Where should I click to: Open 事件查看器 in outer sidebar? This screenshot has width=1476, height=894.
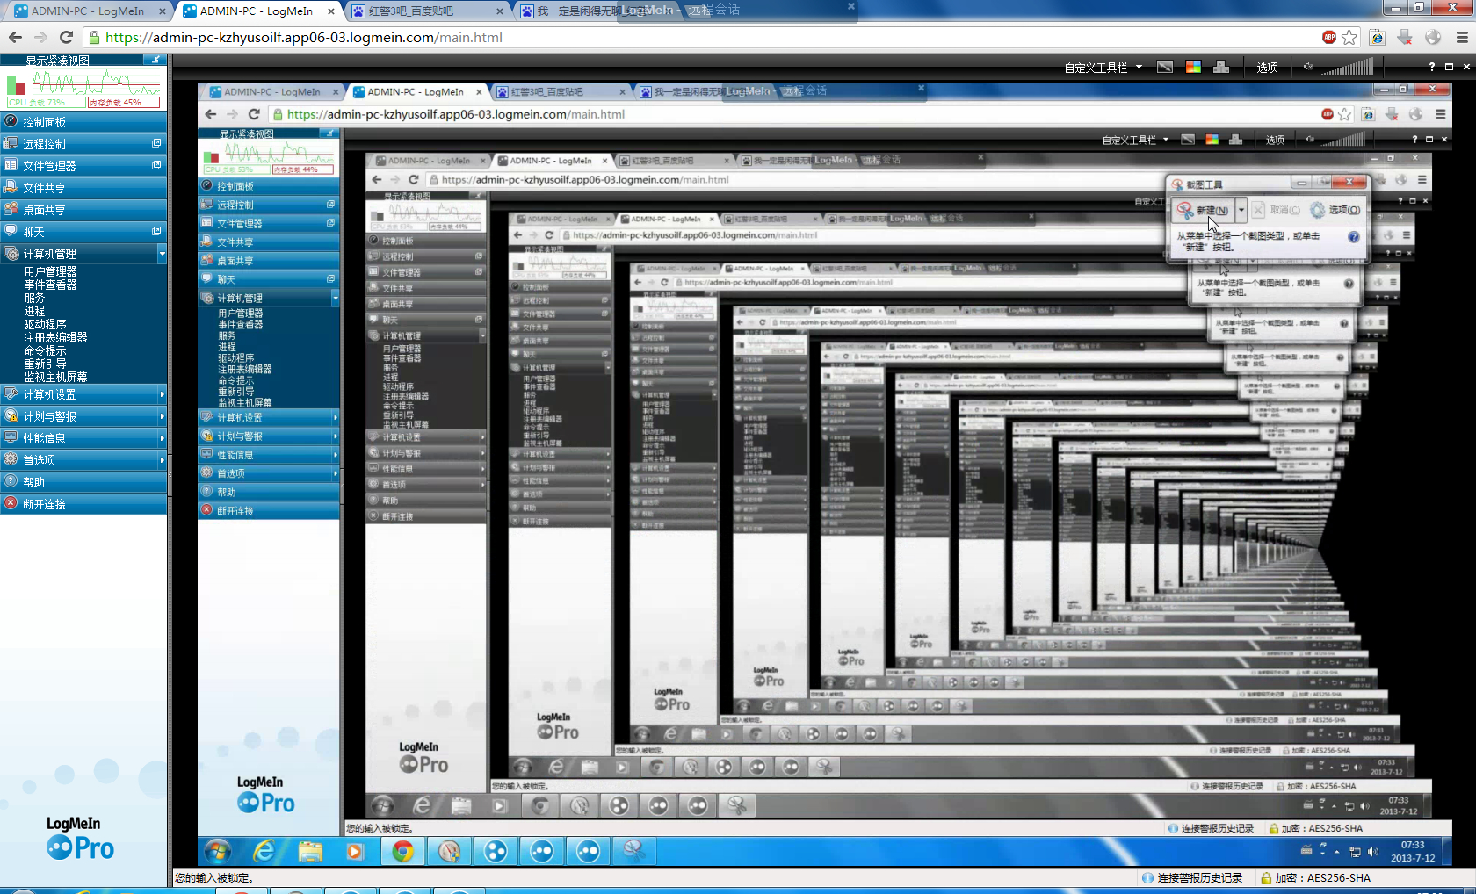click(x=50, y=285)
